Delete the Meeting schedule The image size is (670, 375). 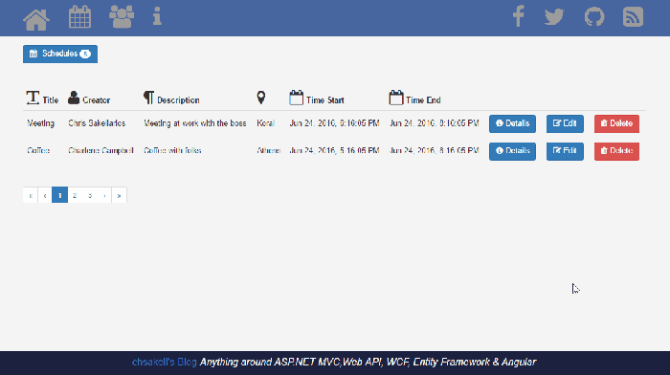point(616,123)
